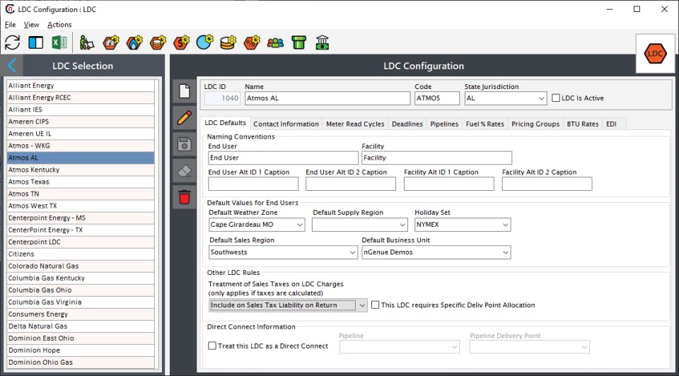Collapse LDC Selection panel with back arrow

12,66
